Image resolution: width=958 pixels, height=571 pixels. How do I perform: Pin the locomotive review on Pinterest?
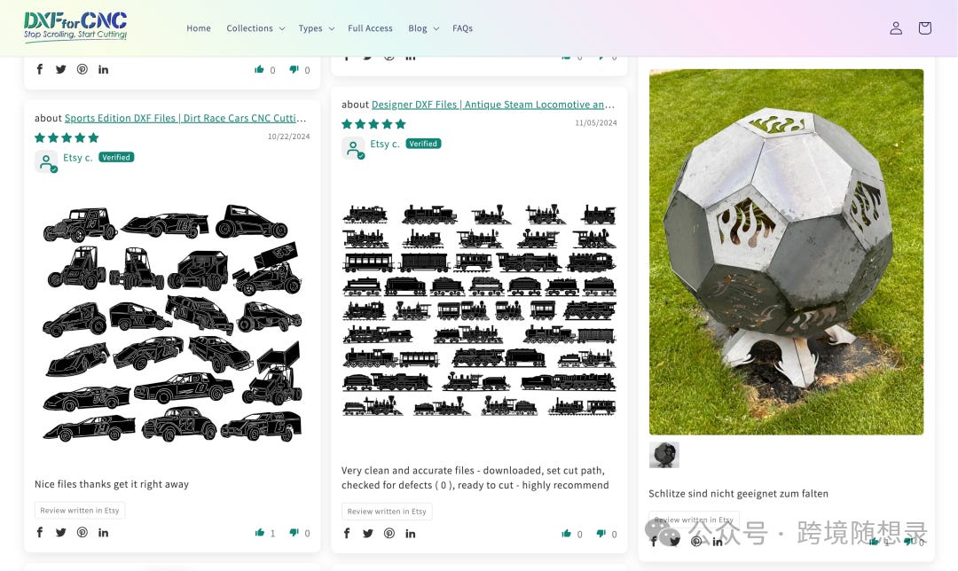(389, 534)
